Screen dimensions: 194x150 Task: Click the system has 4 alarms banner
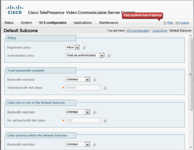click(142, 15)
